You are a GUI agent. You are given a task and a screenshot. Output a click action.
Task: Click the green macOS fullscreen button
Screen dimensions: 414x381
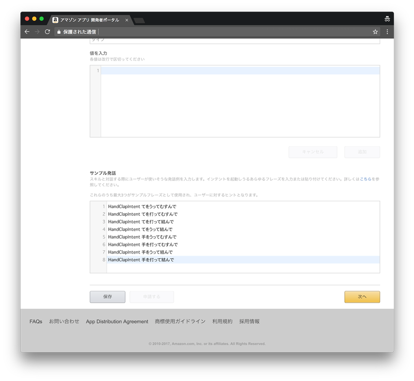pyautogui.click(x=41, y=19)
